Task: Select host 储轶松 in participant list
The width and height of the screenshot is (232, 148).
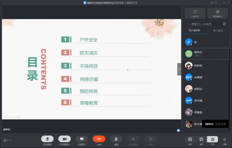Action: (x=205, y=54)
